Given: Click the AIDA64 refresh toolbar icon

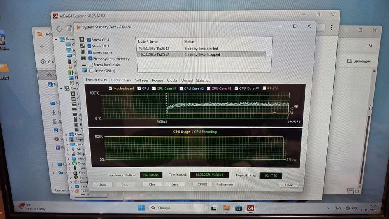Looking at the screenshot, I should point(59,28).
